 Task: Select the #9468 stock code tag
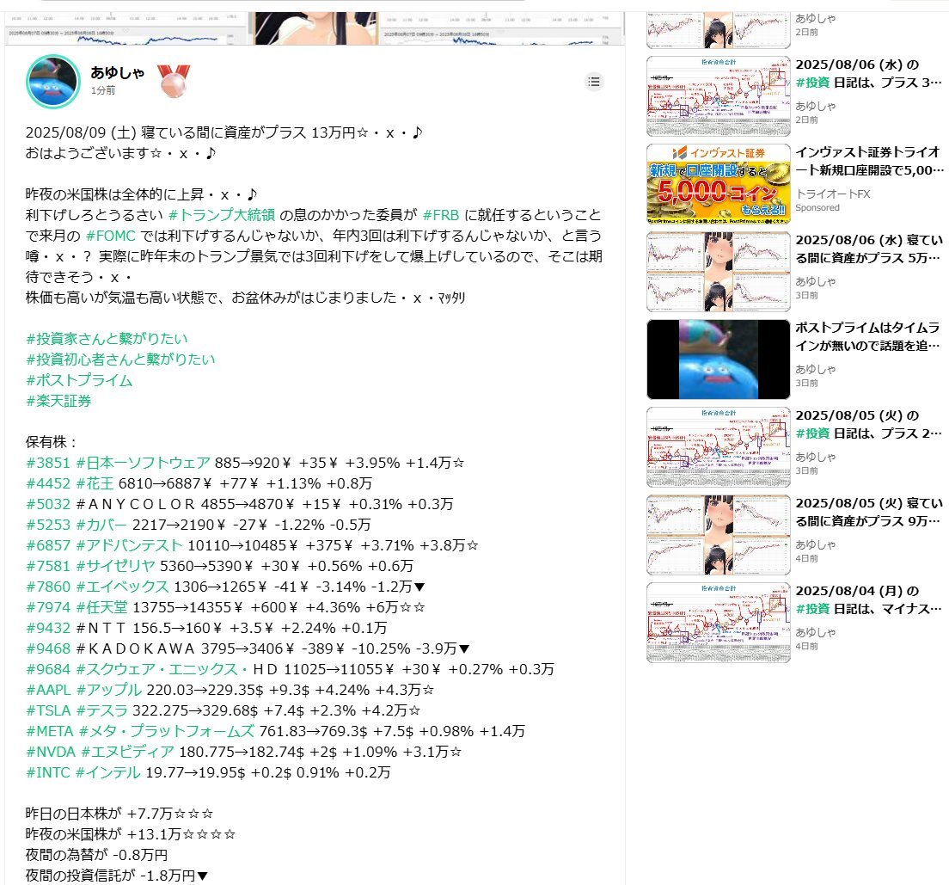[x=48, y=648]
